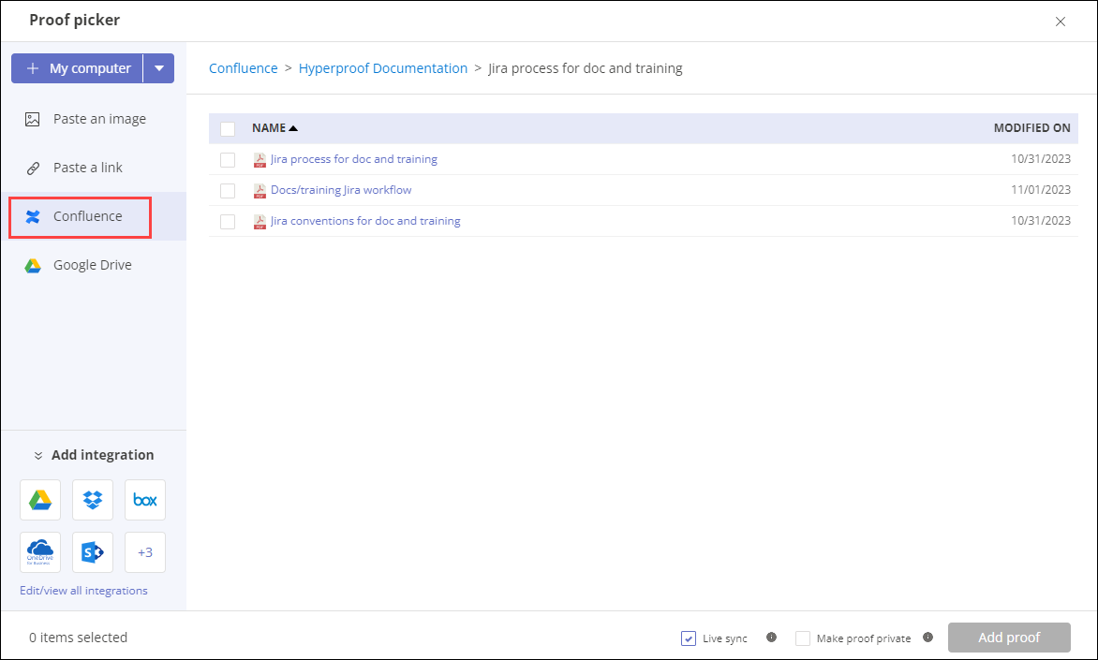The height and width of the screenshot is (660, 1098).
Task: Click the current breadcrumb Jira process for doc and training
Action: click(586, 68)
